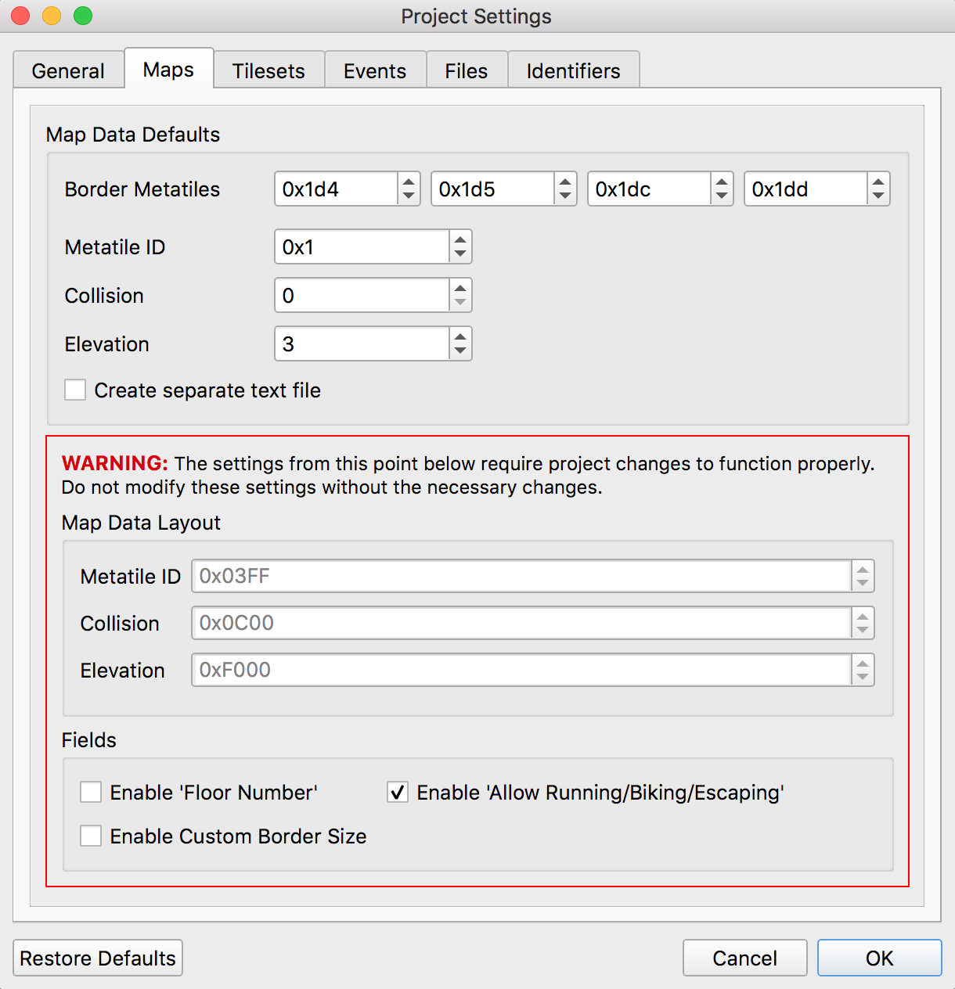Open the Tilesets tab
Image resolution: width=955 pixels, height=989 pixels.
[x=268, y=70]
